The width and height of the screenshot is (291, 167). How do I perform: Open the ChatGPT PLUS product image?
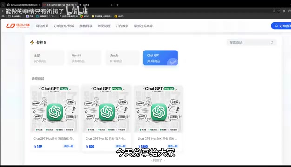(x=54, y=109)
